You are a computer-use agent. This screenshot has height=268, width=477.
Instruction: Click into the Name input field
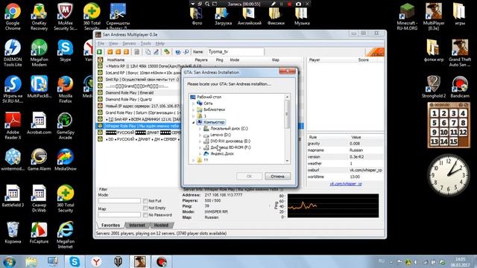[236, 52]
